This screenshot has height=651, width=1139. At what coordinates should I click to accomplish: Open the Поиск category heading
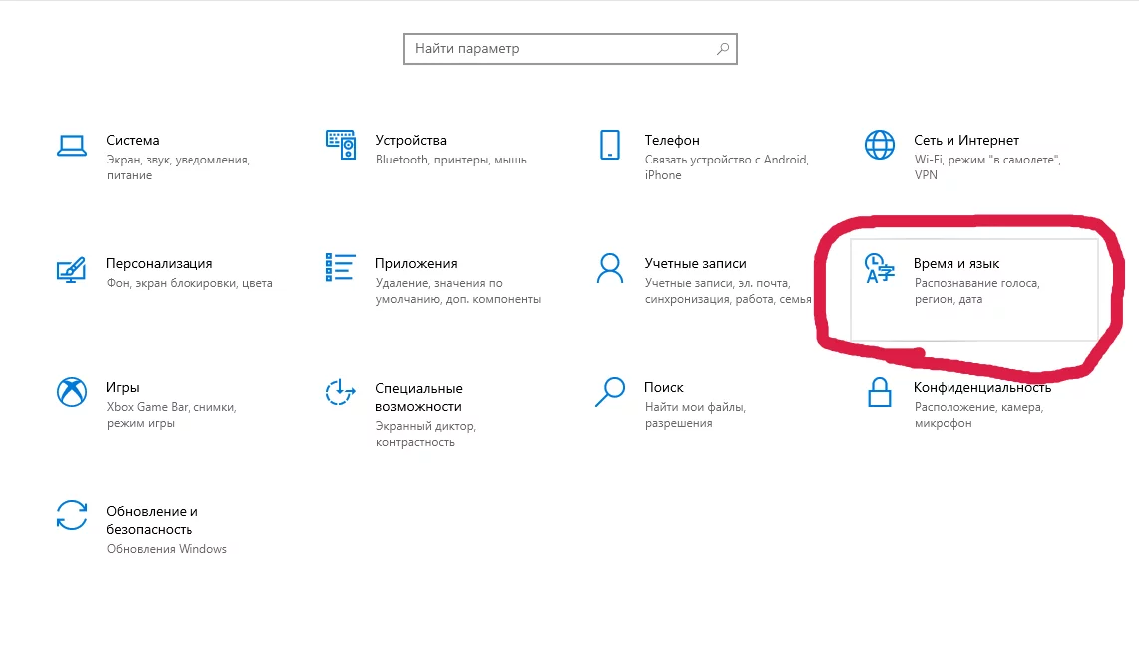click(x=664, y=387)
